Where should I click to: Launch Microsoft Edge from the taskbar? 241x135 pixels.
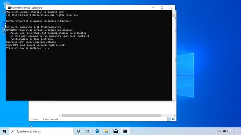97,131
